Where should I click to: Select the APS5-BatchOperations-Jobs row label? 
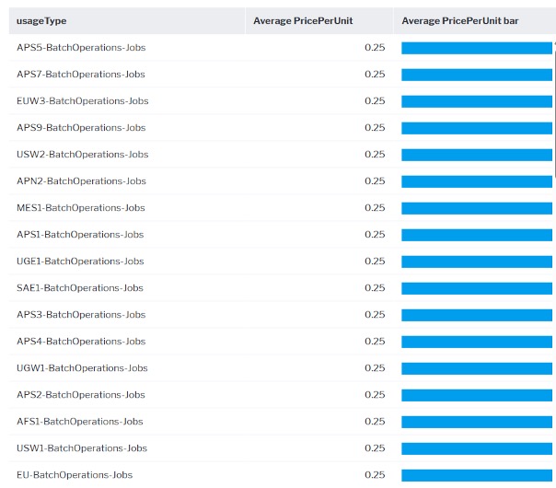pyautogui.click(x=81, y=48)
